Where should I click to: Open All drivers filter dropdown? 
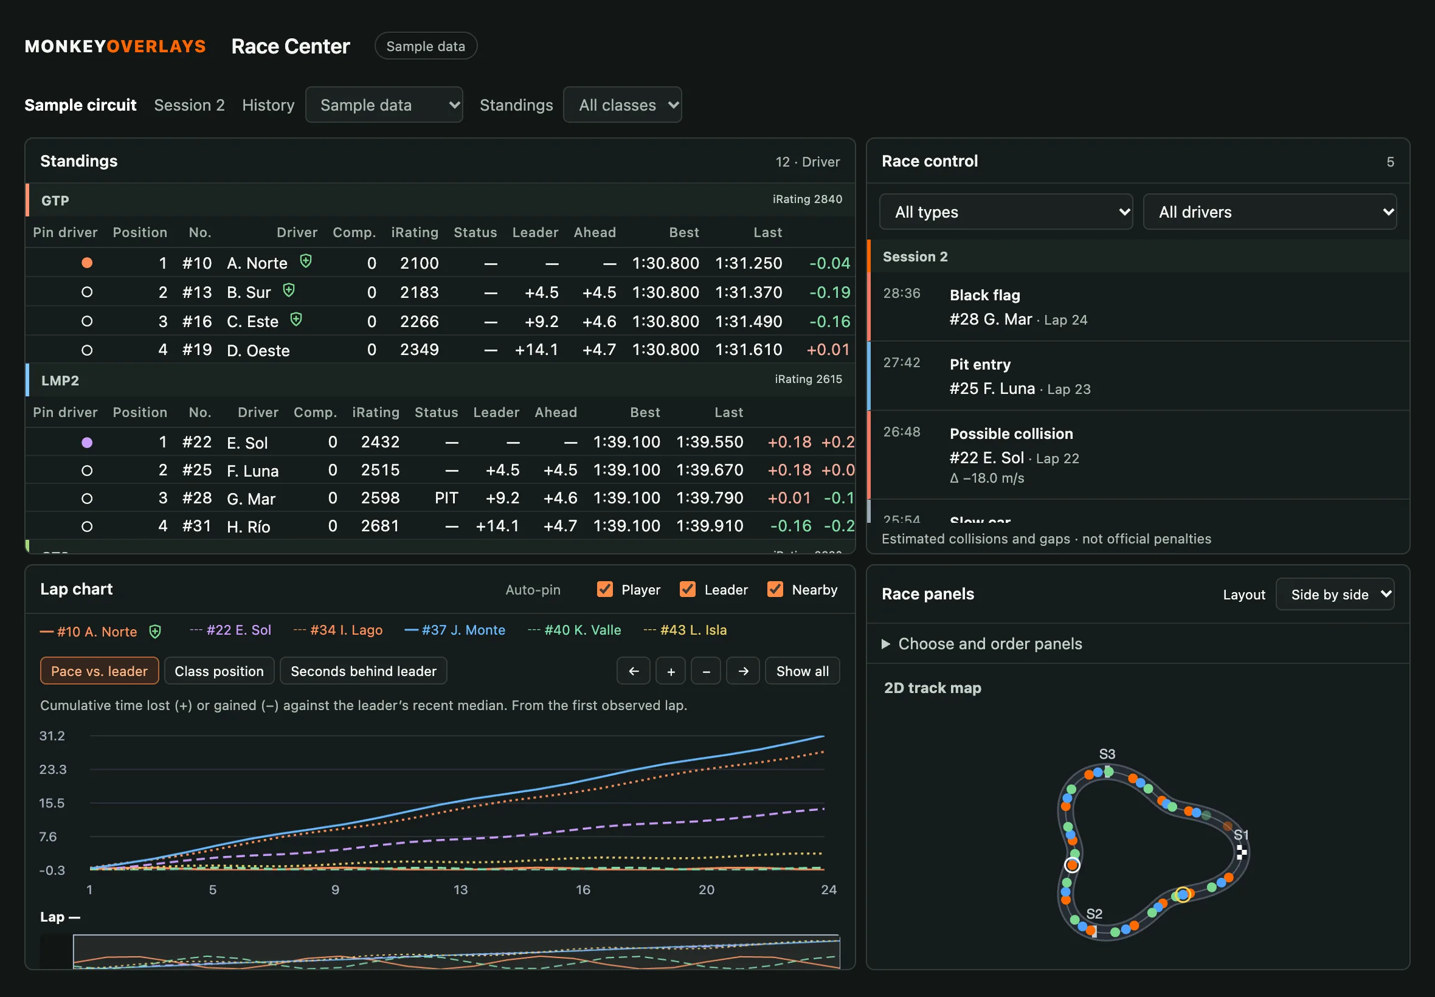click(1270, 212)
